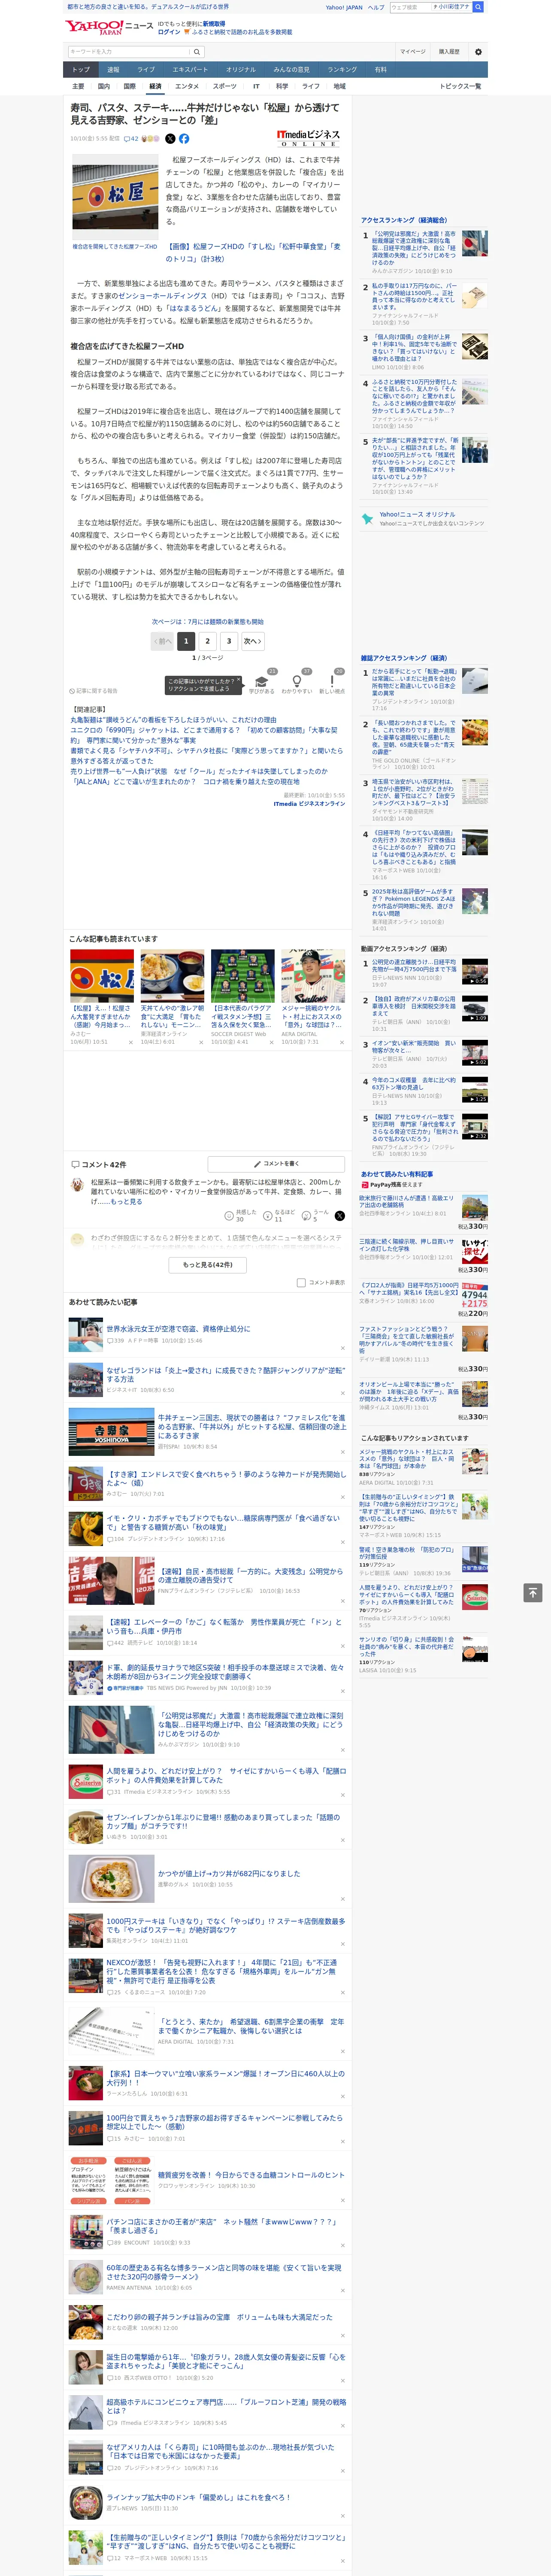The height and width of the screenshot is (2576, 551).
Task: Share the article on X
Action: [x=170, y=139]
